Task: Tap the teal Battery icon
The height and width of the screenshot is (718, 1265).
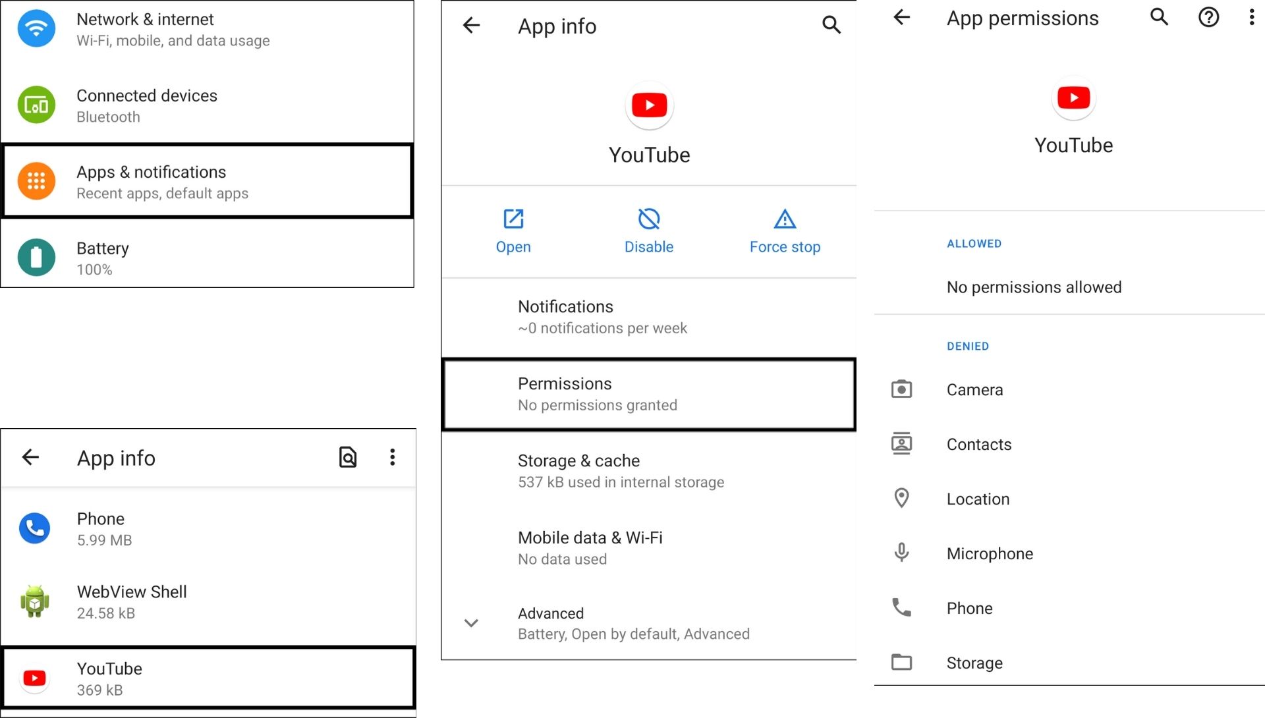Action: tap(36, 258)
